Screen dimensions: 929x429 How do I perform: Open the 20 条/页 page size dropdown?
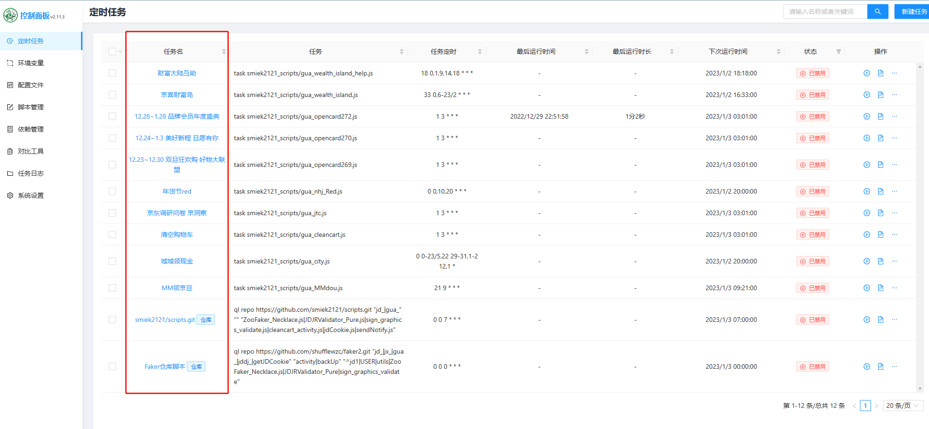tap(902, 406)
